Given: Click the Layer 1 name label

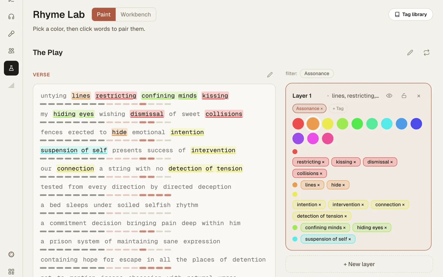Looking at the screenshot, I should pyautogui.click(x=302, y=96).
